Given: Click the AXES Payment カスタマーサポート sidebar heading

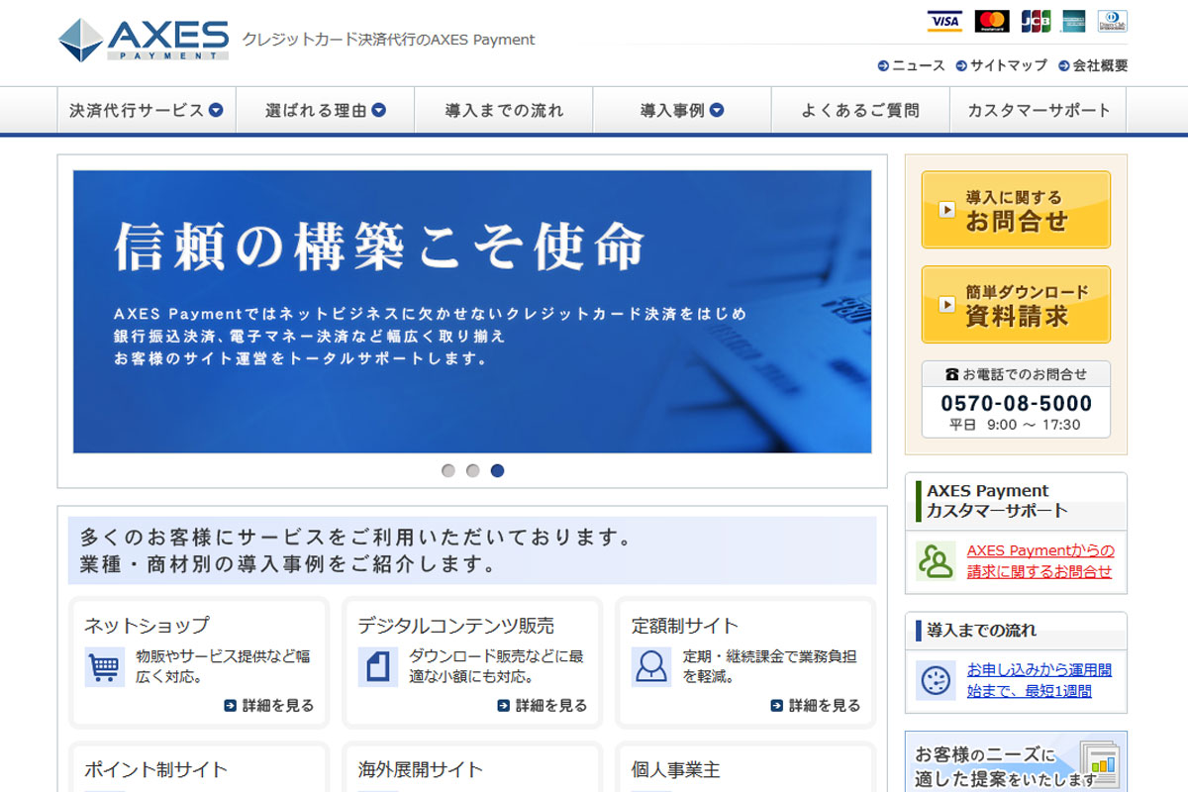Looking at the screenshot, I should [x=998, y=501].
